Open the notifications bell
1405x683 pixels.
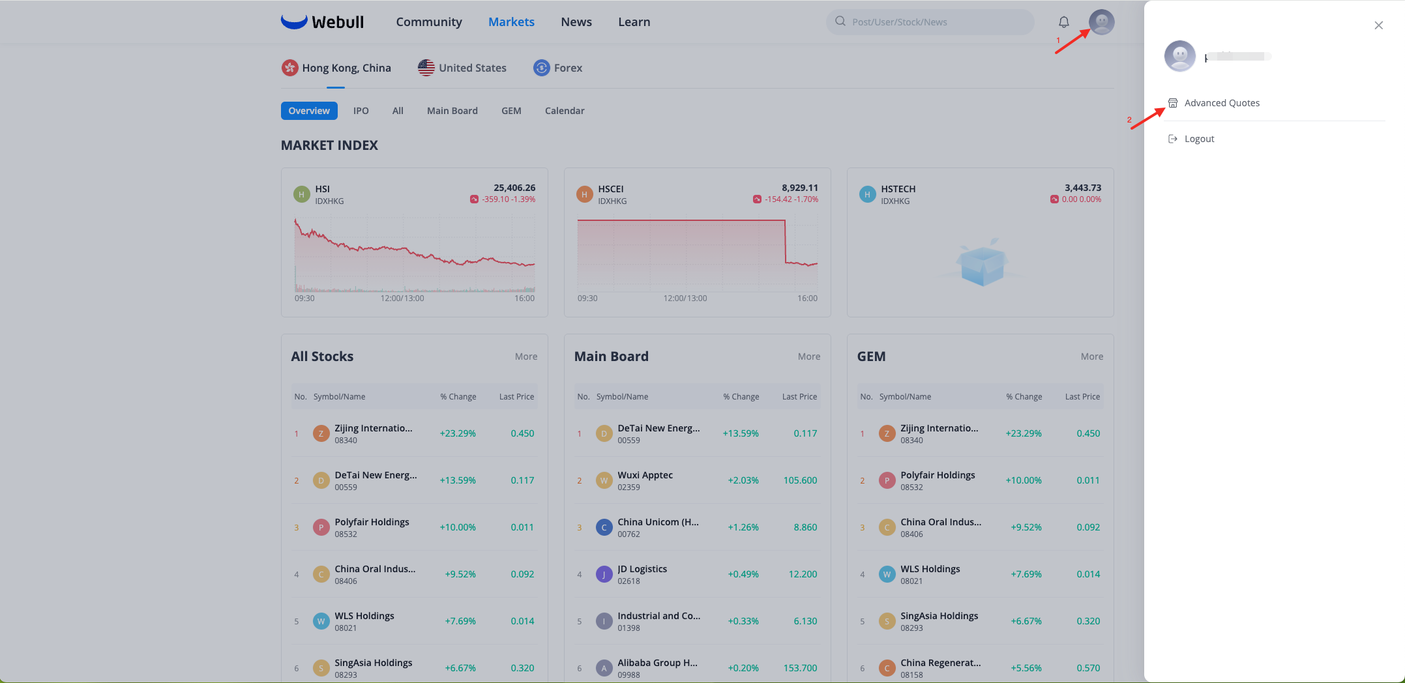[x=1063, y=22]
